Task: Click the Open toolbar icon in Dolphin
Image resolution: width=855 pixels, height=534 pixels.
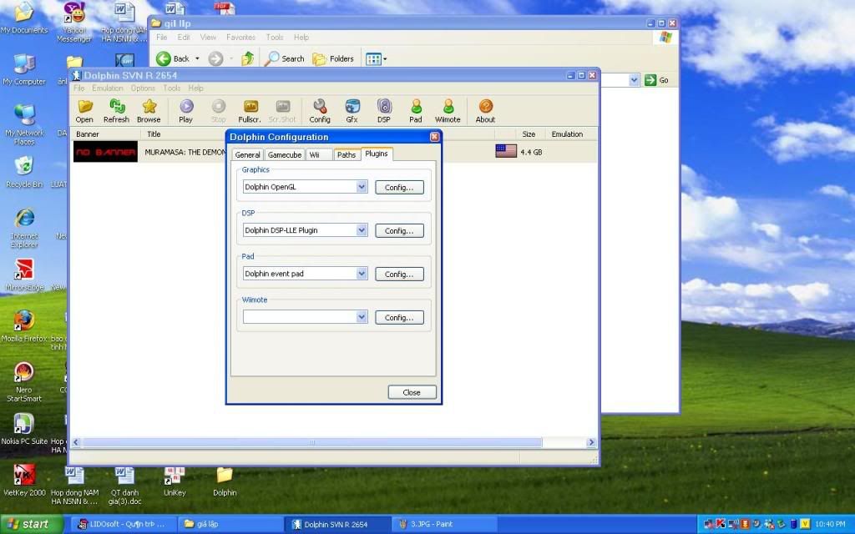Action: click(84, 111)
